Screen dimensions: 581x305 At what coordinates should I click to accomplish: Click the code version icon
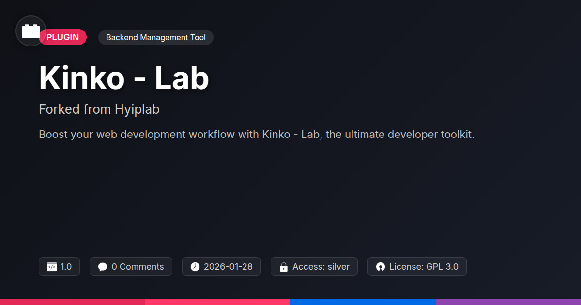click(51, 267)
